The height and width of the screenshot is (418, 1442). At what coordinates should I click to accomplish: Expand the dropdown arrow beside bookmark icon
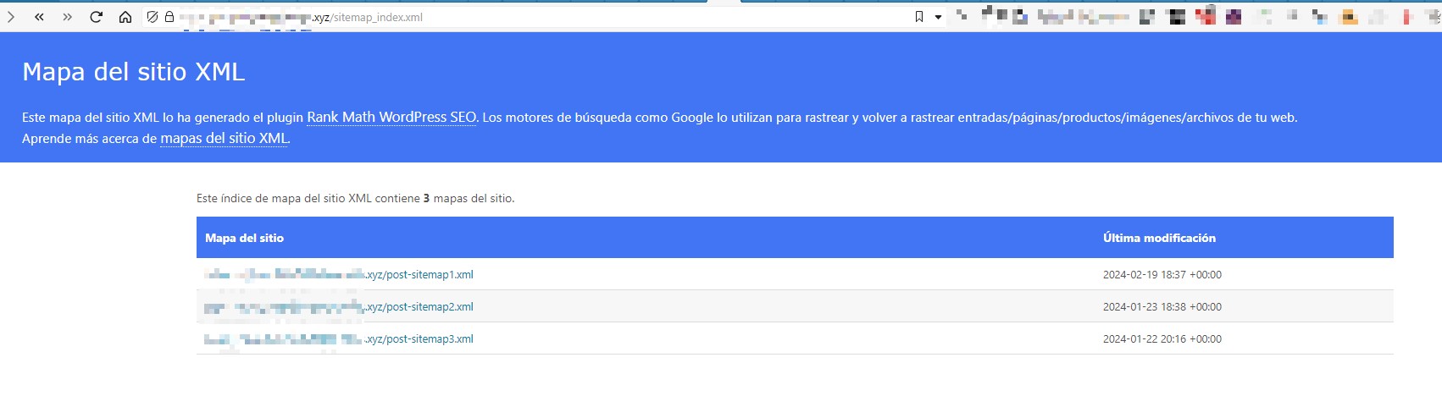click(938, 17)
